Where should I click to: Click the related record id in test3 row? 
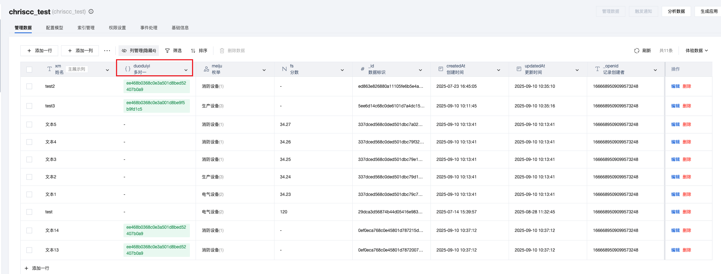coord(156,106)
